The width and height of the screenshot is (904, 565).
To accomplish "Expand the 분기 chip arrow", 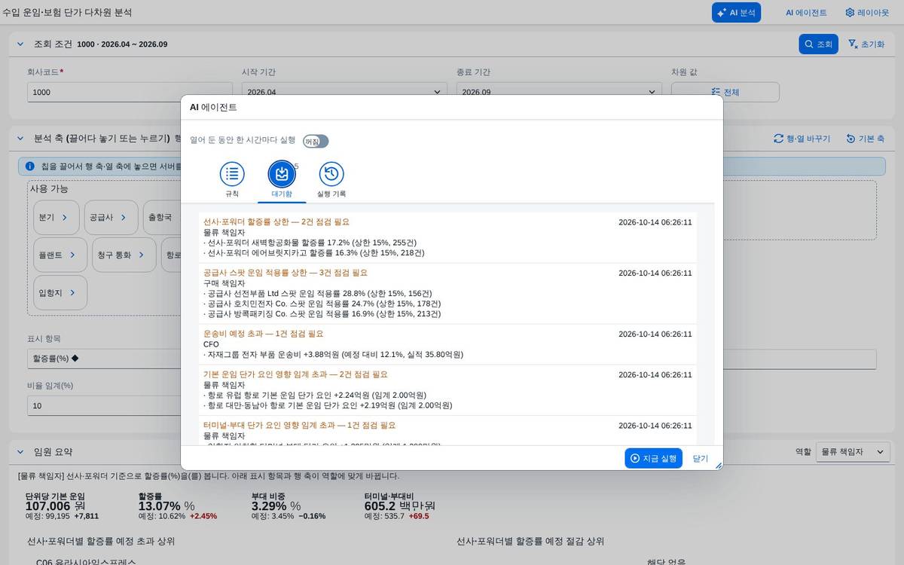I will point(65,217).
